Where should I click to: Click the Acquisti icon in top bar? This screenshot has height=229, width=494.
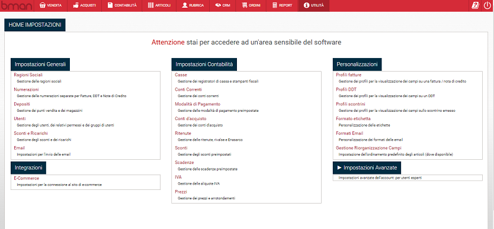76,5
